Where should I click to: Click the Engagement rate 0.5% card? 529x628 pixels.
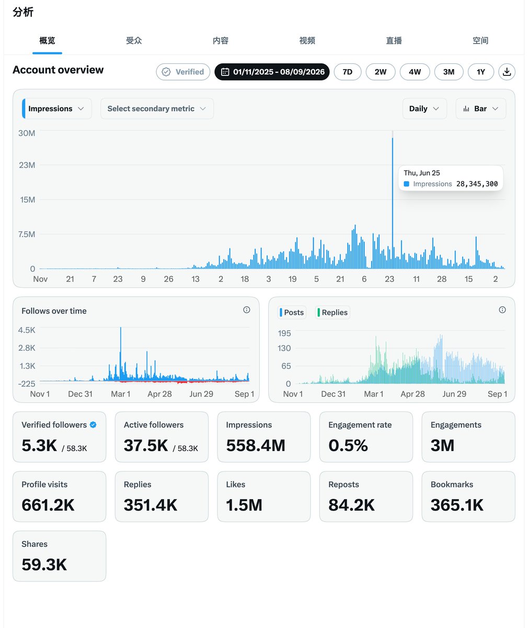point(366,437)
